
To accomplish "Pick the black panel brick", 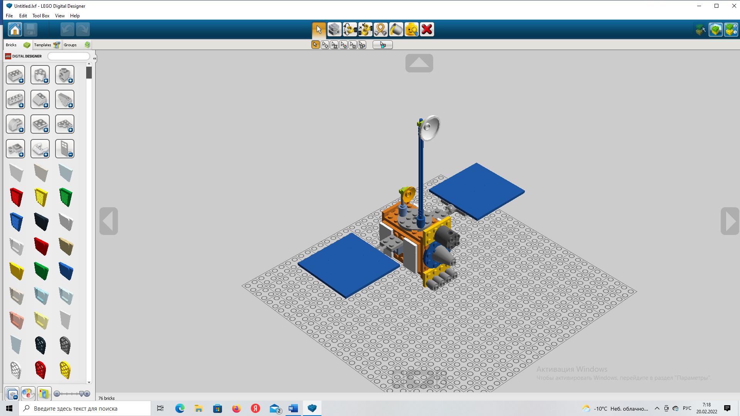I will click(41, 222).
